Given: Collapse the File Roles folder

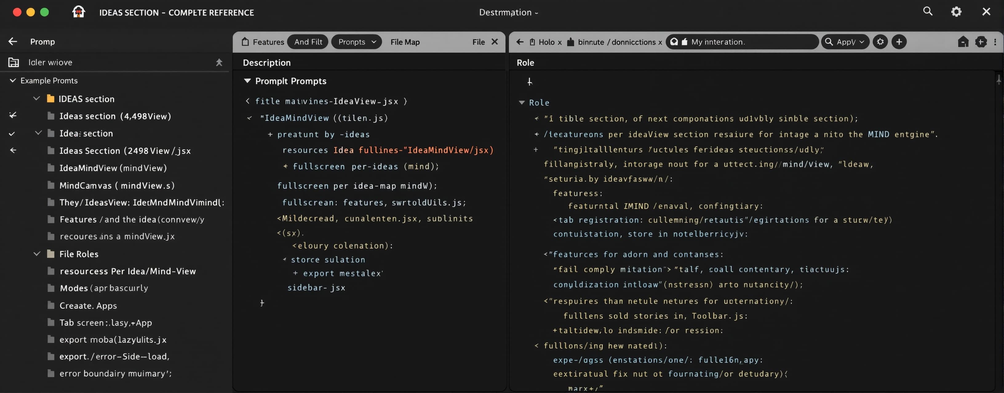Looking at the screenshot, I should tap(37, 254).
